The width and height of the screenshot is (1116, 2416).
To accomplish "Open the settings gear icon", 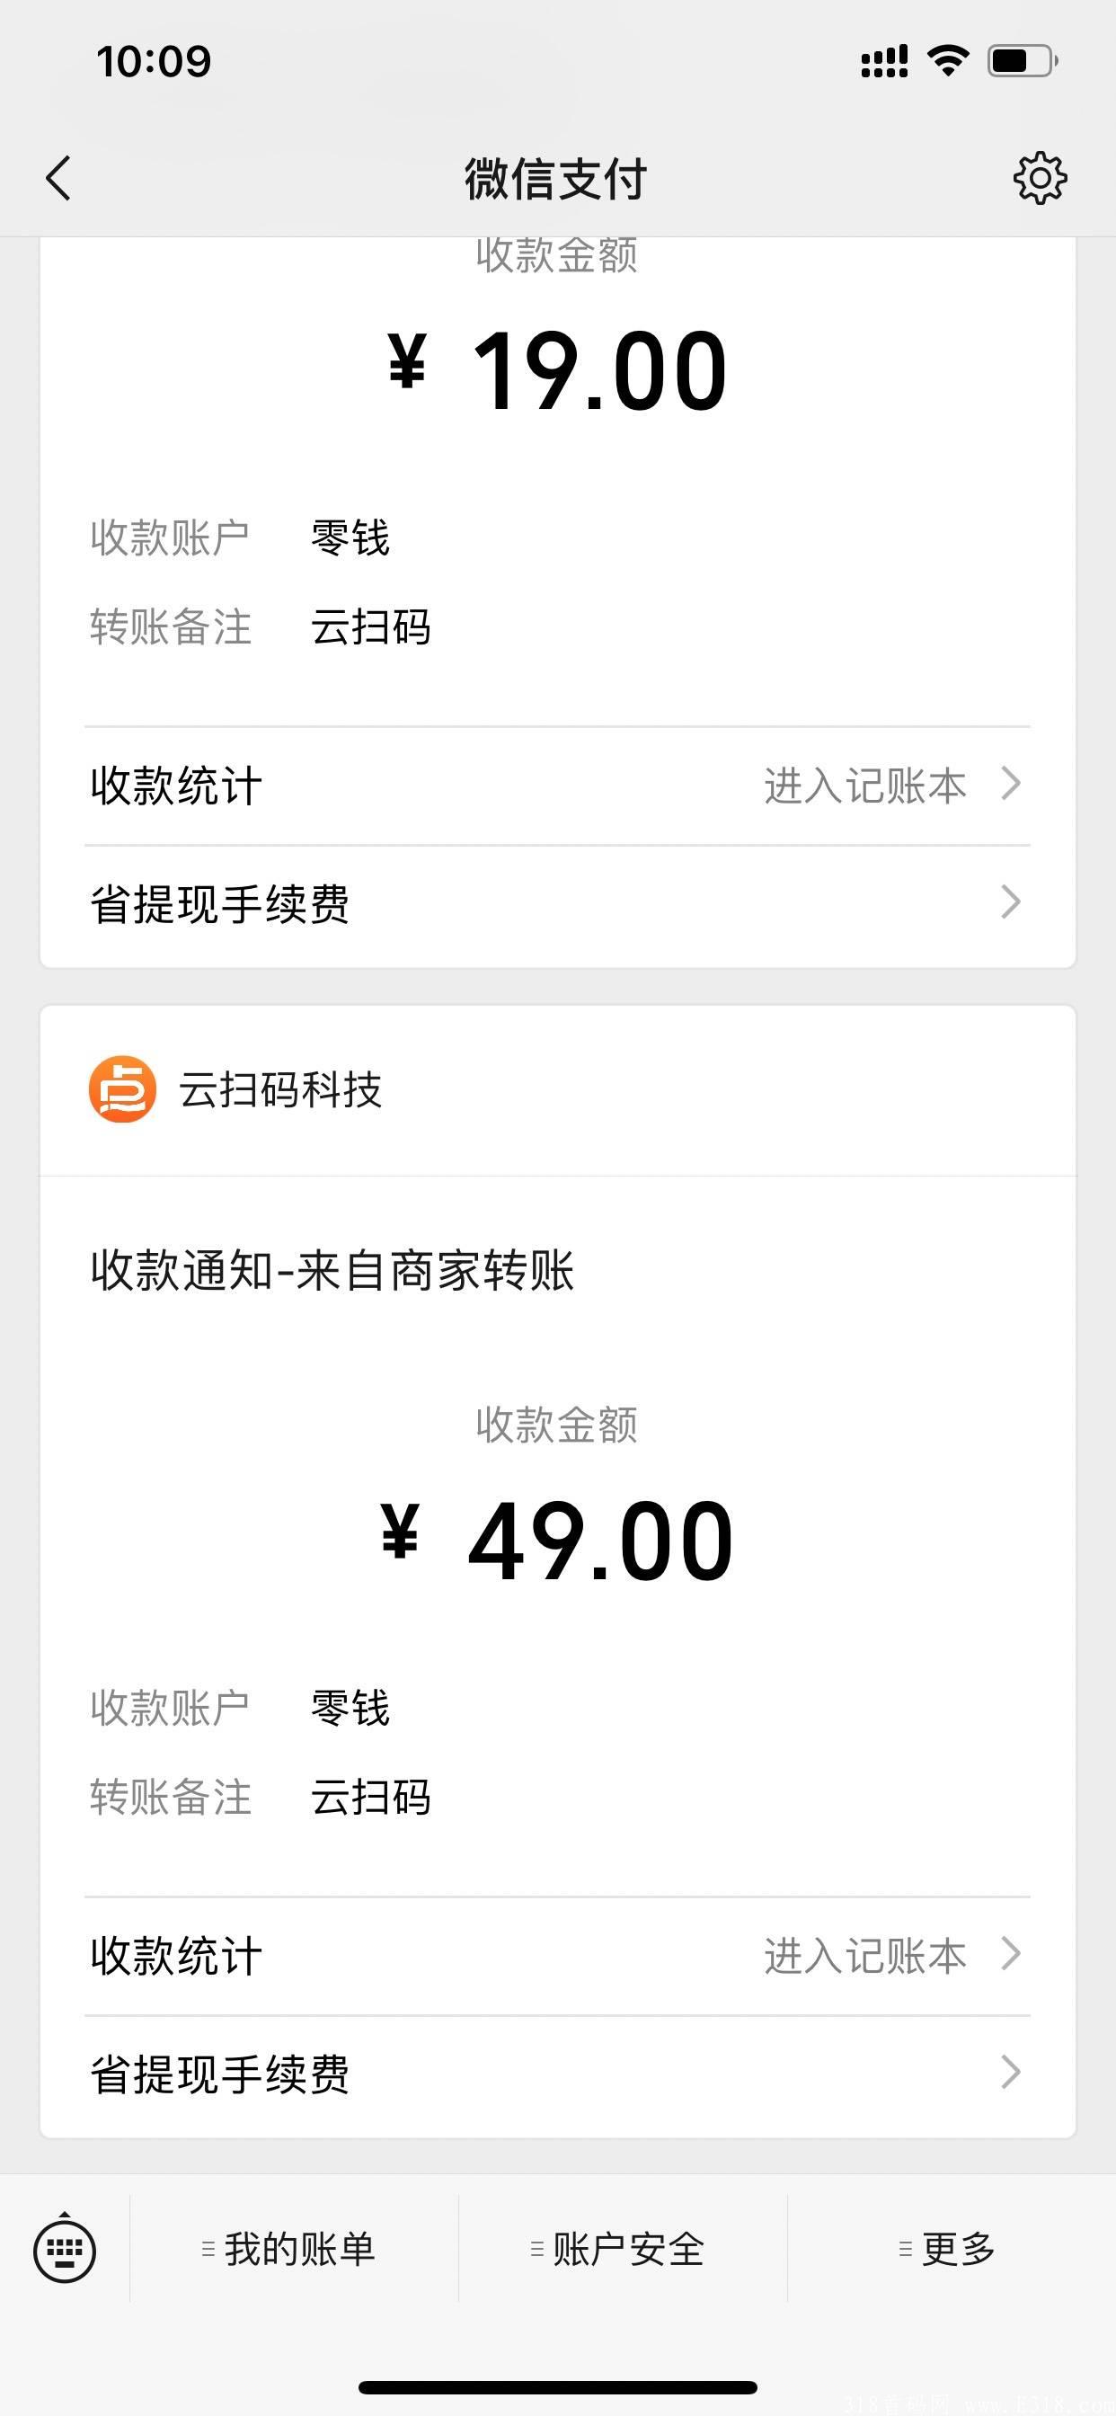I will coord(1040,177).
